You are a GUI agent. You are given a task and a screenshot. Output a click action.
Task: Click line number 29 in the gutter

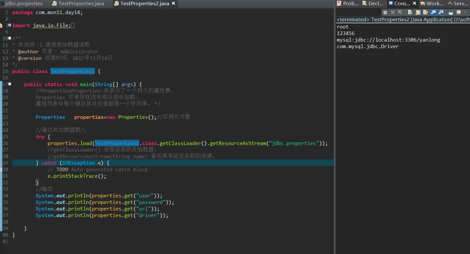(5, 163)
